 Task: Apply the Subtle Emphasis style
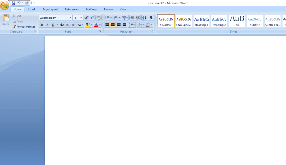[x=273, y=21]
